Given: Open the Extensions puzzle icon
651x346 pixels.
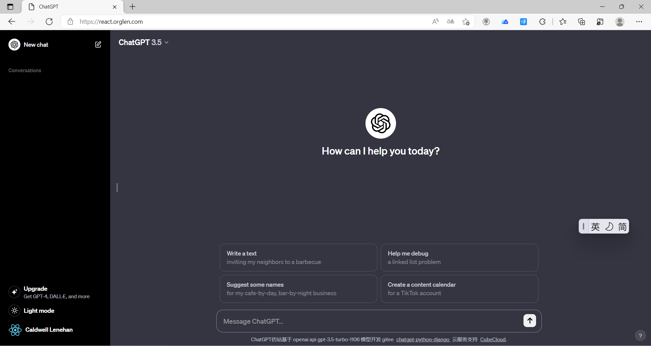Looking at the screenshot, I should [542, 22].
